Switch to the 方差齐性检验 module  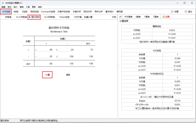tap(64, 11)
